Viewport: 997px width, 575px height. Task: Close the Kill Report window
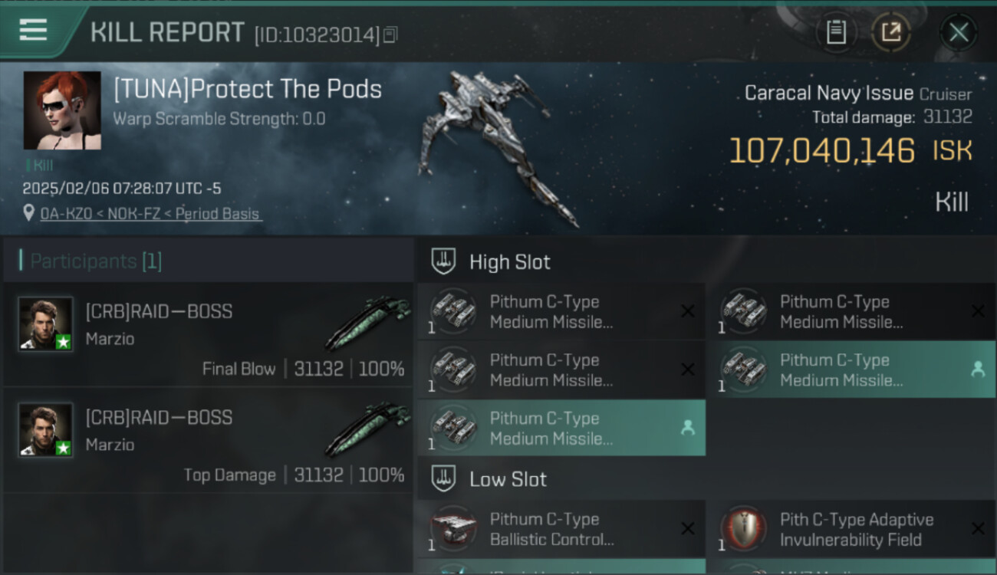(958, 32)
